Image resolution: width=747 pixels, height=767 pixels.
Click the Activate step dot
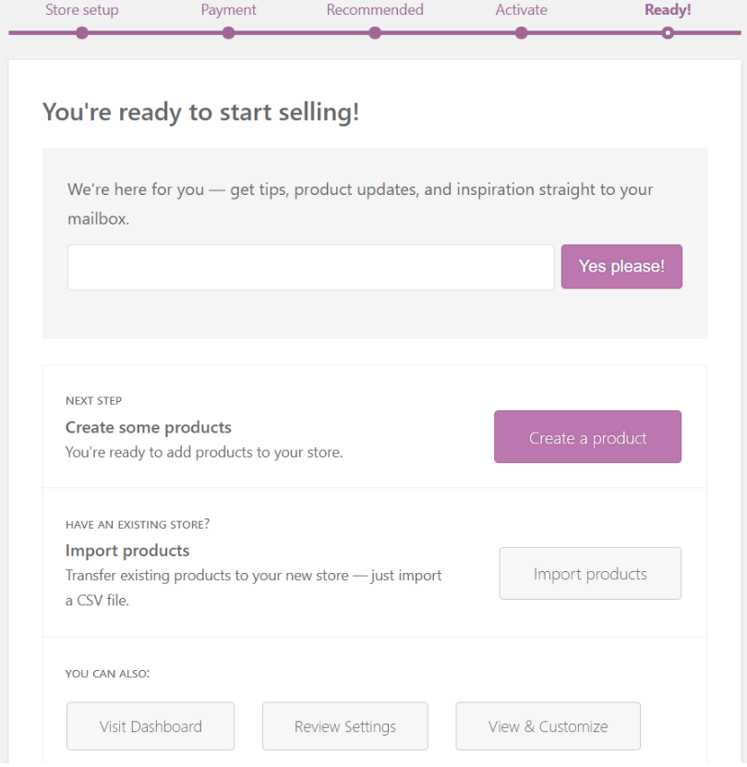point(522,33)
